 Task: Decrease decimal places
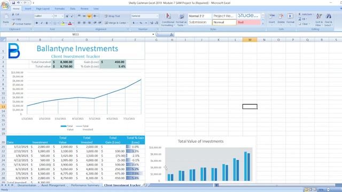pyautogui.click(x=157, y=23)
